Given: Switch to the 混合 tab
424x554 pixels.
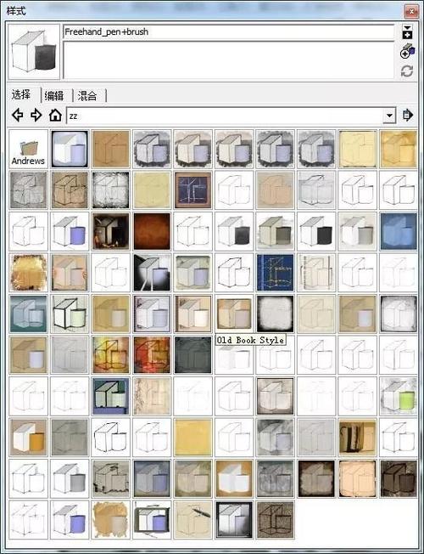Looking at the screenshot, I should coord(87,96).
